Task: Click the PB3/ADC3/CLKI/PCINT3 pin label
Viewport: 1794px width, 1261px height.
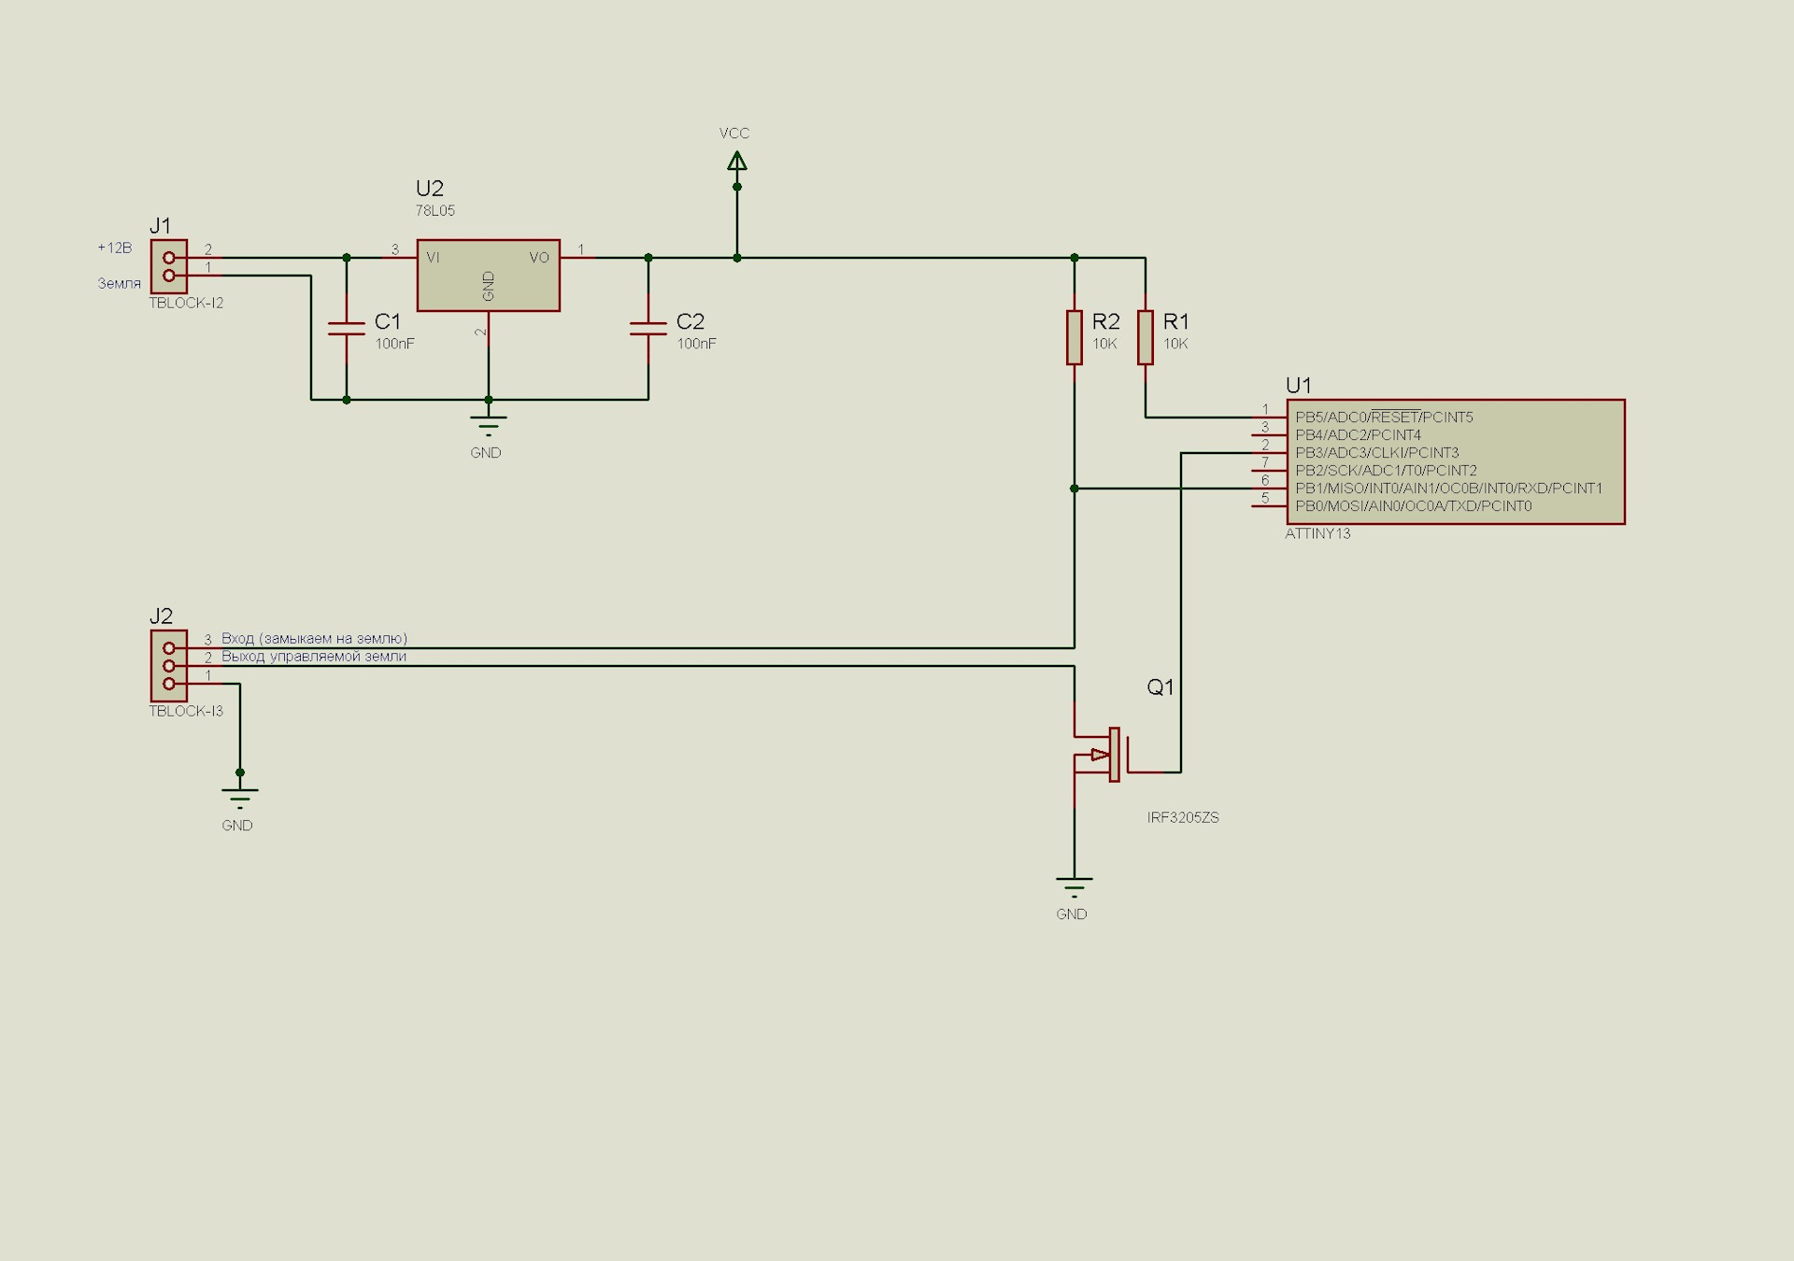Action: point(1376,452)
